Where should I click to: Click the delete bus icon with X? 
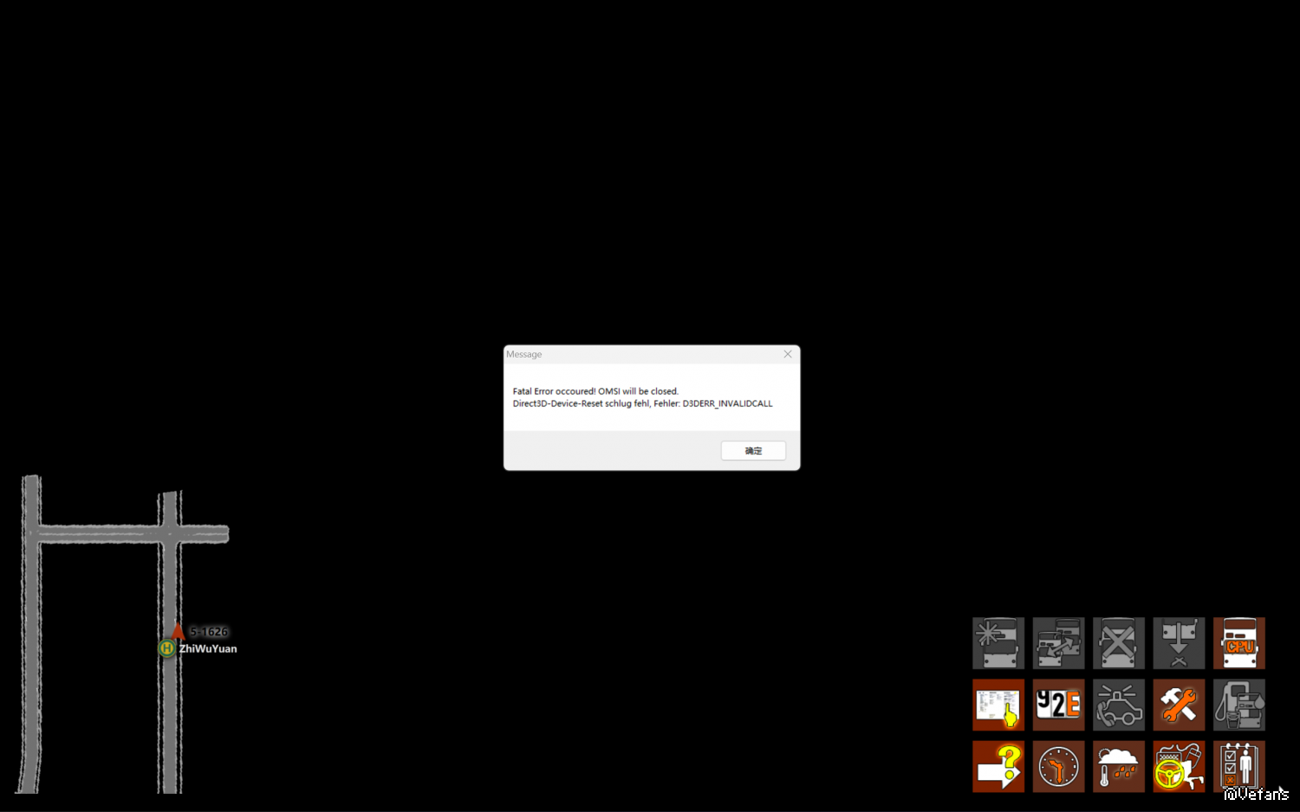[x=1119, y=643]
